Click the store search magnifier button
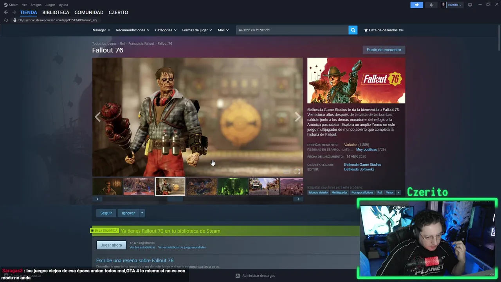This screenshot has width=501, height=282. pos(353,30)
